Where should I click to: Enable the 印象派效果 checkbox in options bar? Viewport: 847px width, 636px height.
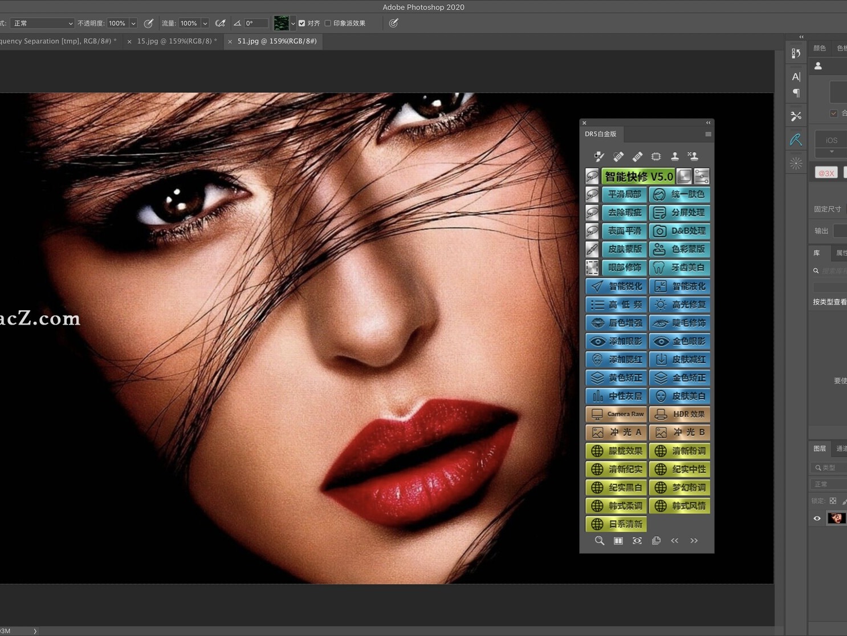click(x=328, y=23)
